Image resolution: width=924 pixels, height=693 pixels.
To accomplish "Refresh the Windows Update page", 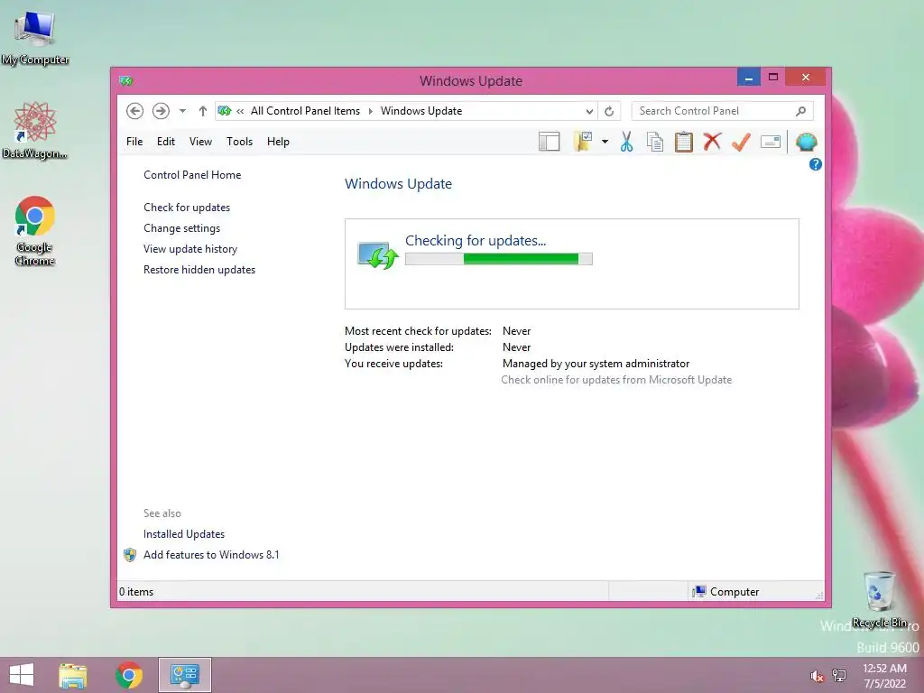I will point(609,111).
